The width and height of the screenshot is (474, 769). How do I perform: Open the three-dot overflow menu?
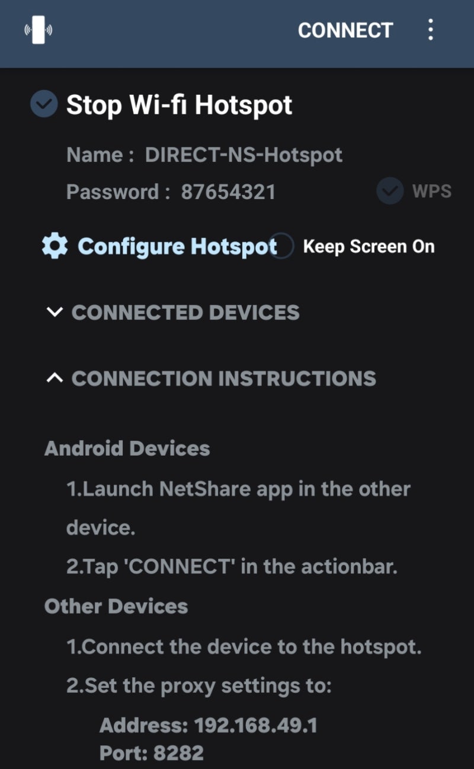point(431,30)
